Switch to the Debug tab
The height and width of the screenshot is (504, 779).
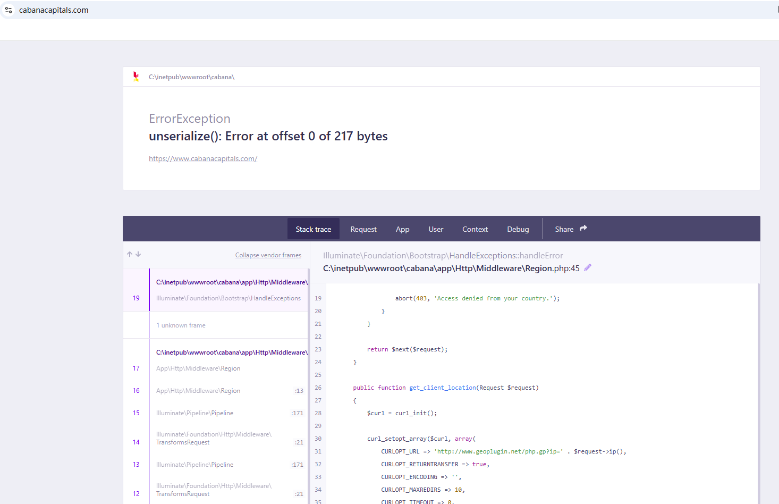(518, 229)
